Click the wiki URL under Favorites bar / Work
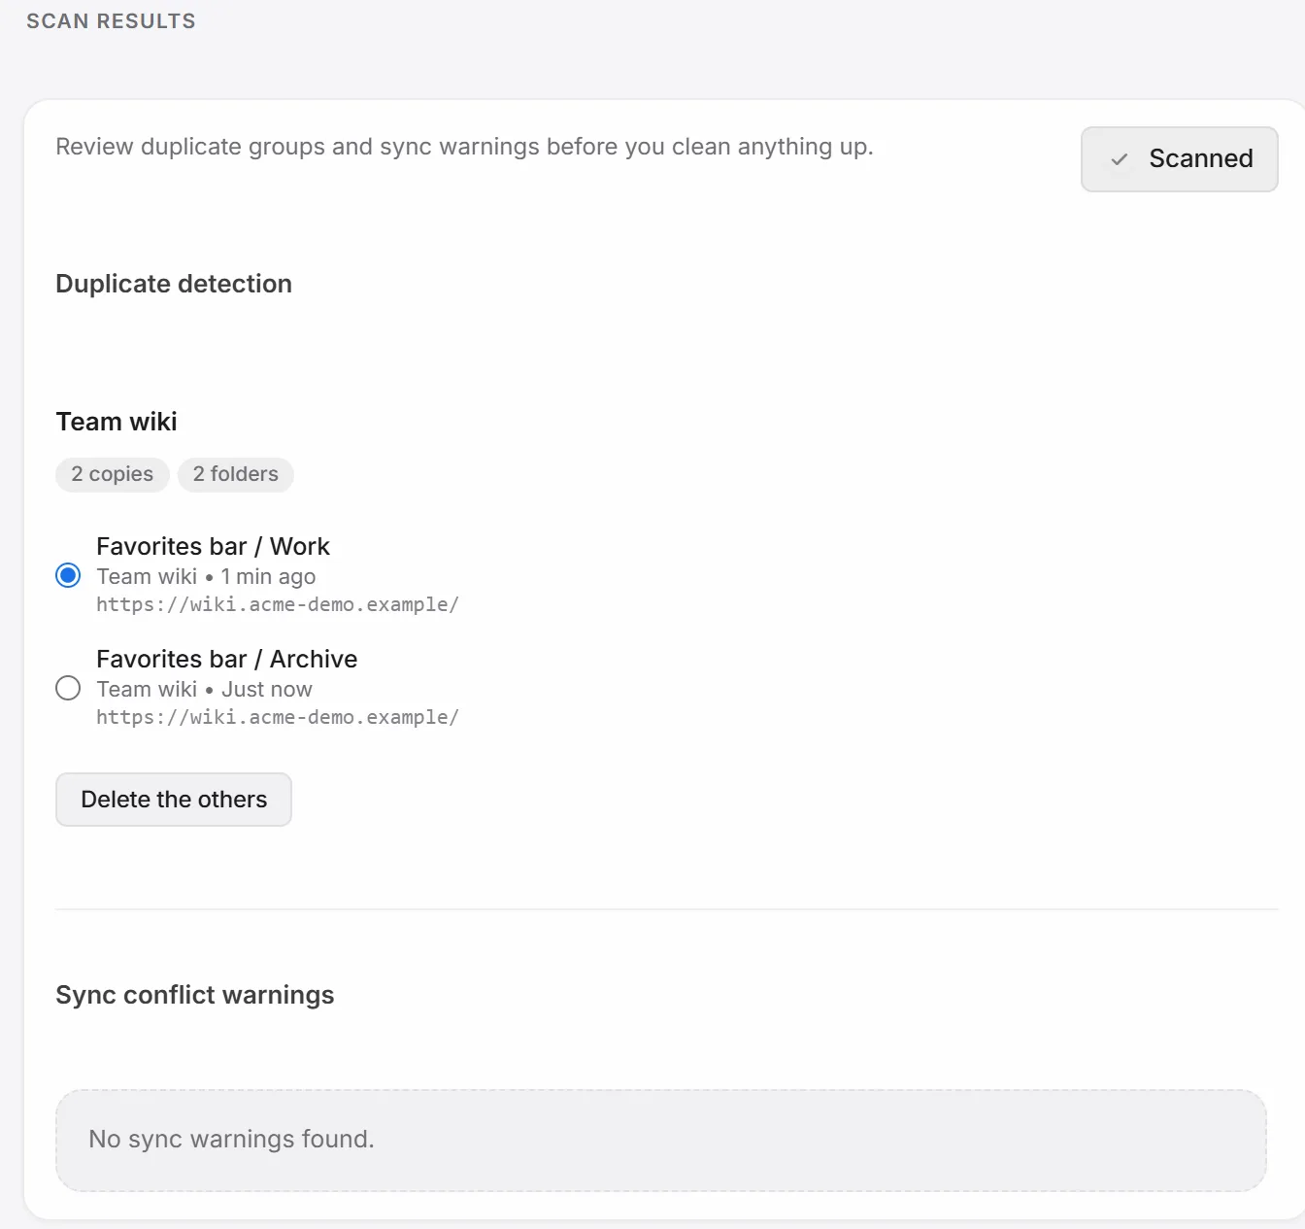This screenshot has height=1229, width=1305. pos(278,604)
